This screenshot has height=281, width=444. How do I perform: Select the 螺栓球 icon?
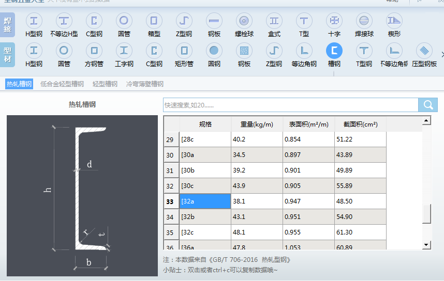click(x=244, y=21)
